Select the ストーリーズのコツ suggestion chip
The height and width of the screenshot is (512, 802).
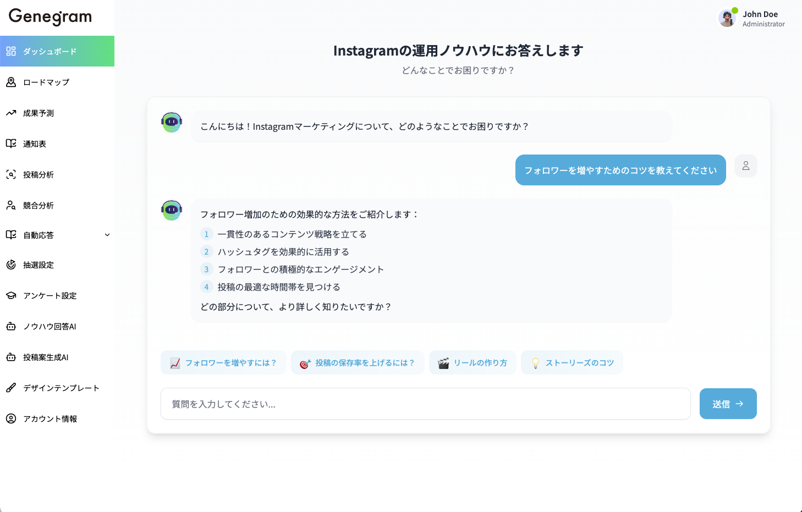pos(572,362)
